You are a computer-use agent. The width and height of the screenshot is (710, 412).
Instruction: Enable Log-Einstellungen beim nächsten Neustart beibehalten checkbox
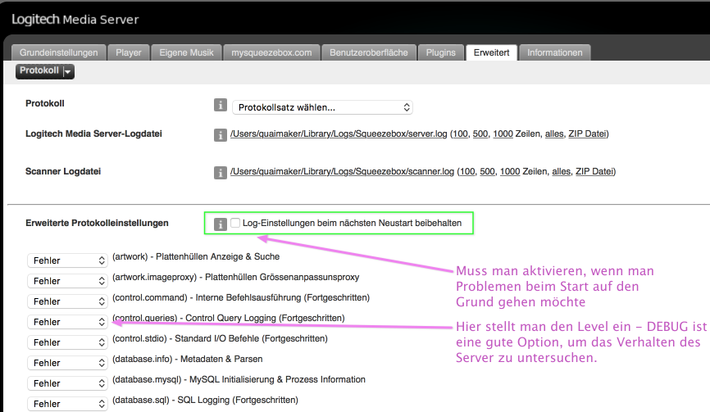tap(235, 223)
